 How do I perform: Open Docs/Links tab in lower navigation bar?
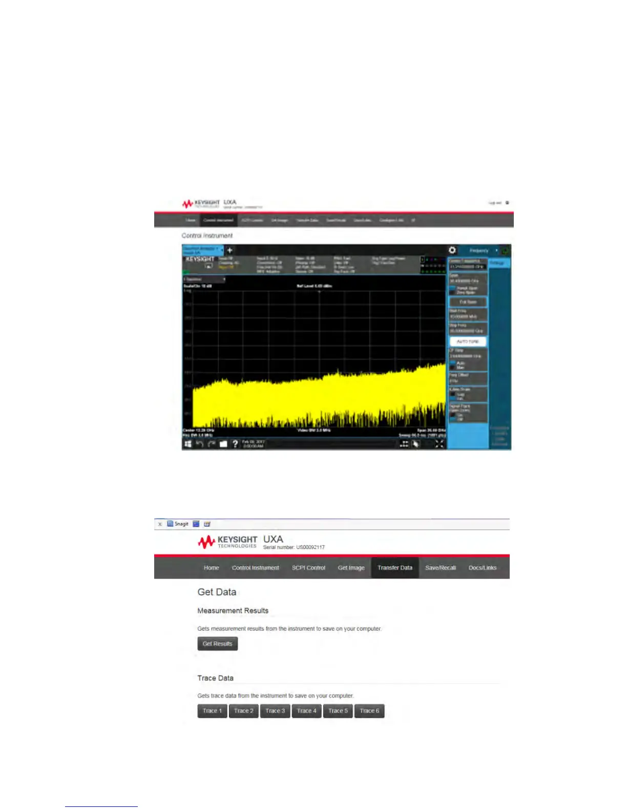[x=483, y=568]
